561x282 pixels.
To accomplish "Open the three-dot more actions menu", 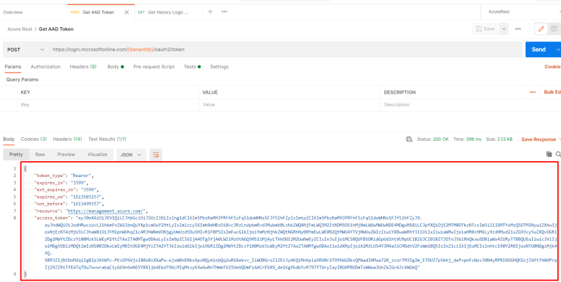I will click(518, 29).
